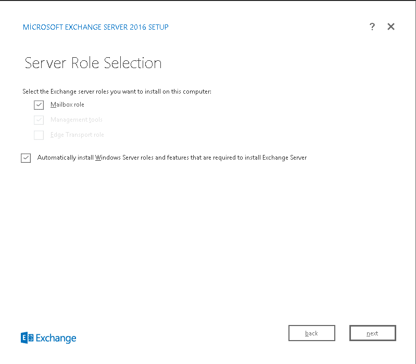Click the Edge Transport role label

[x=77, y=135]
